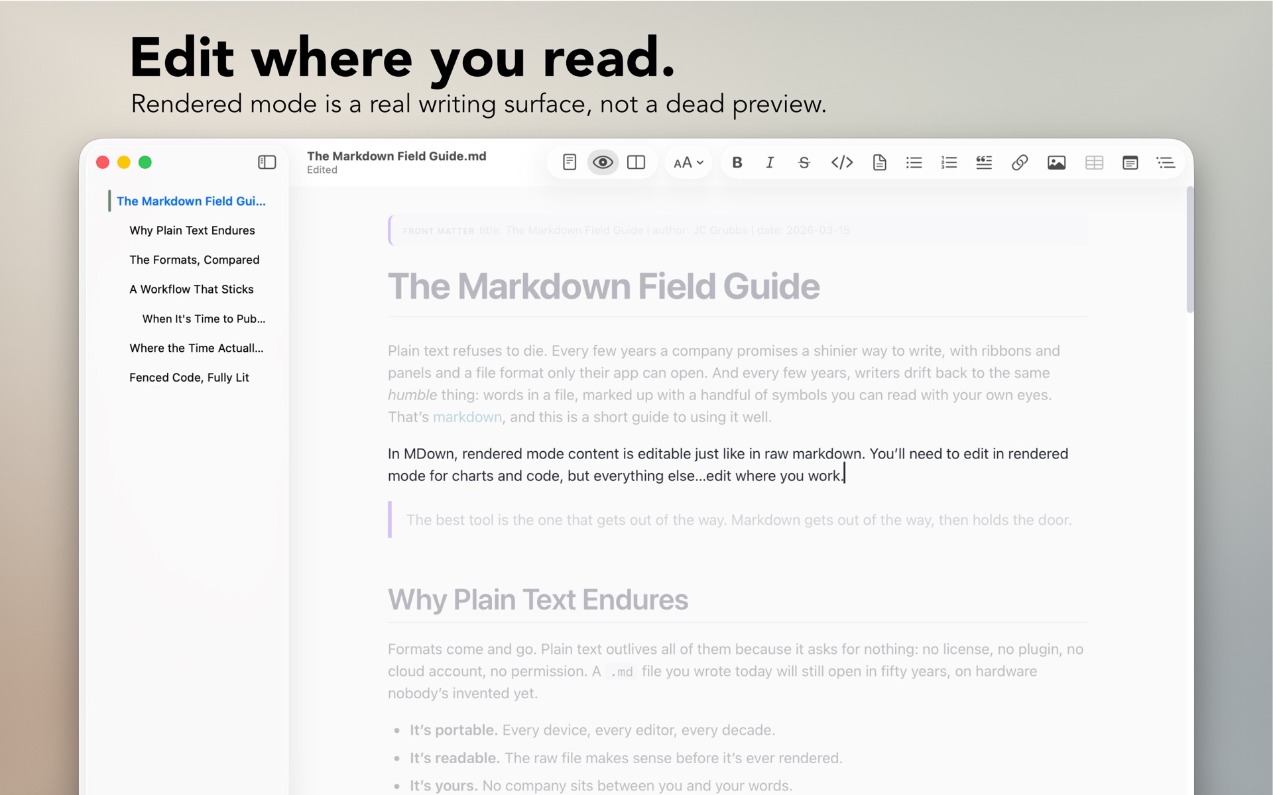The image size is (1273, 795).
Task: Apply strikethrough formatting
Action: click(804, 162)
